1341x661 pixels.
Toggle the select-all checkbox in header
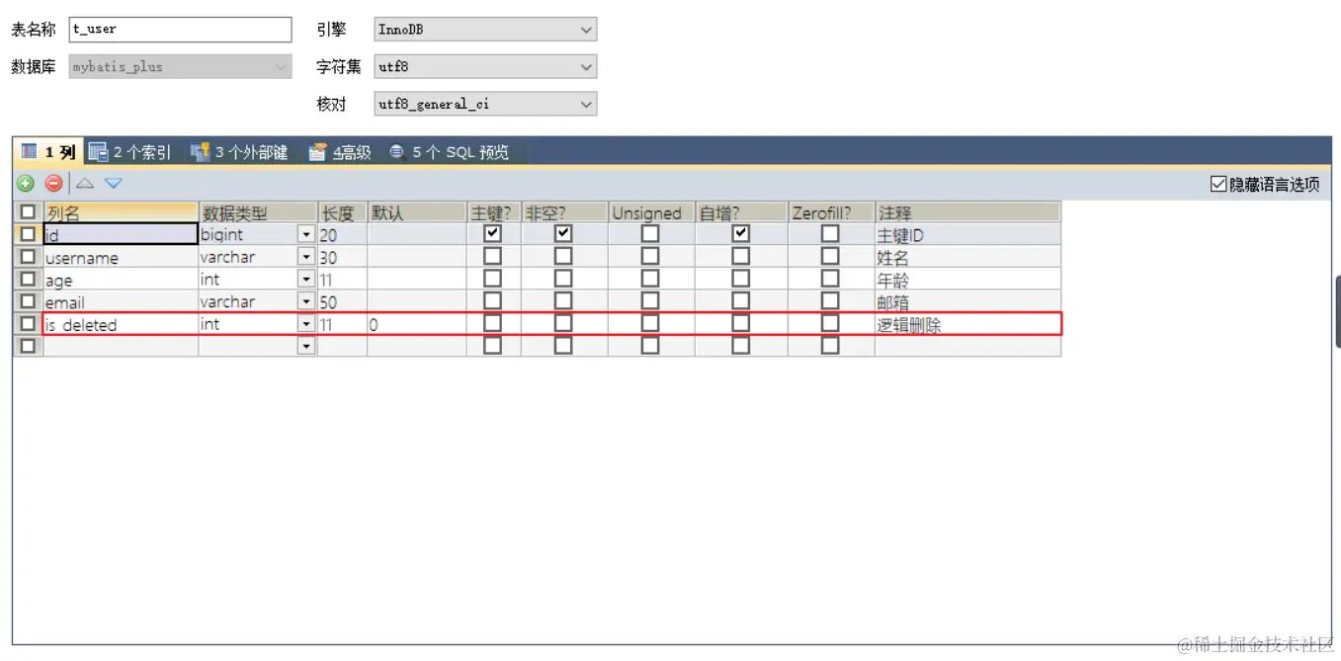[28, 212]
